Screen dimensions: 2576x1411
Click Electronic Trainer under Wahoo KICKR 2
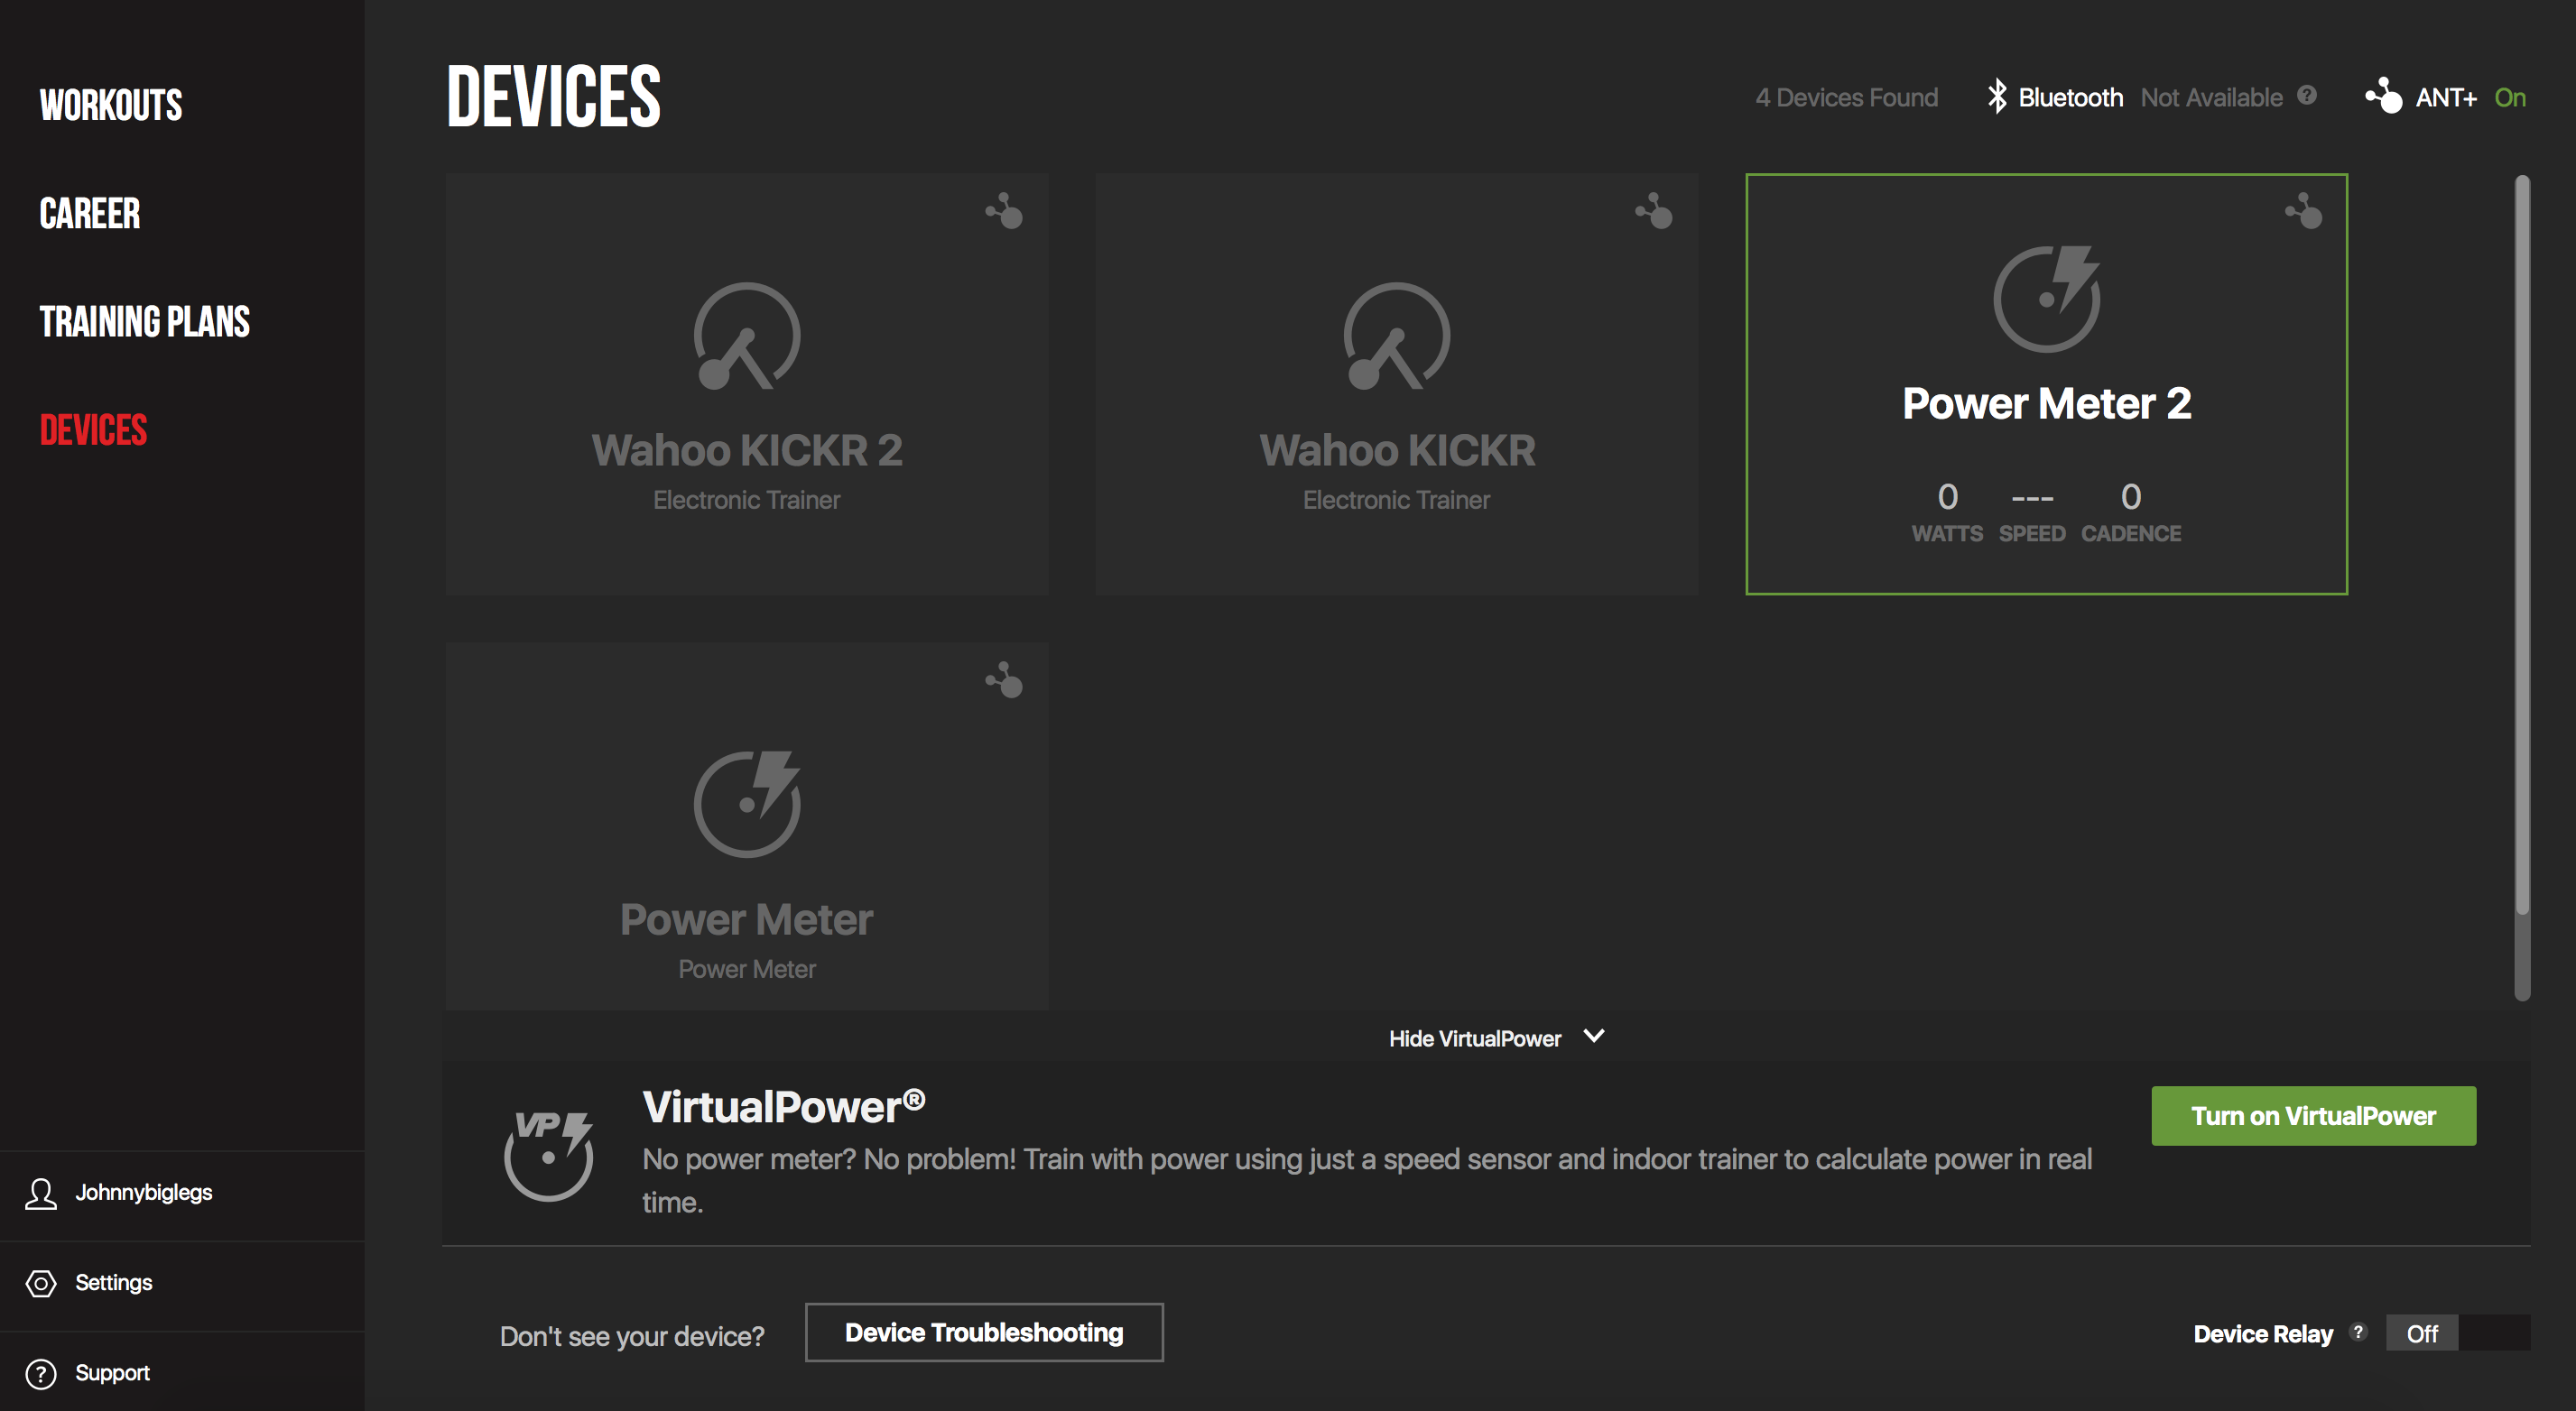(747, 500)
